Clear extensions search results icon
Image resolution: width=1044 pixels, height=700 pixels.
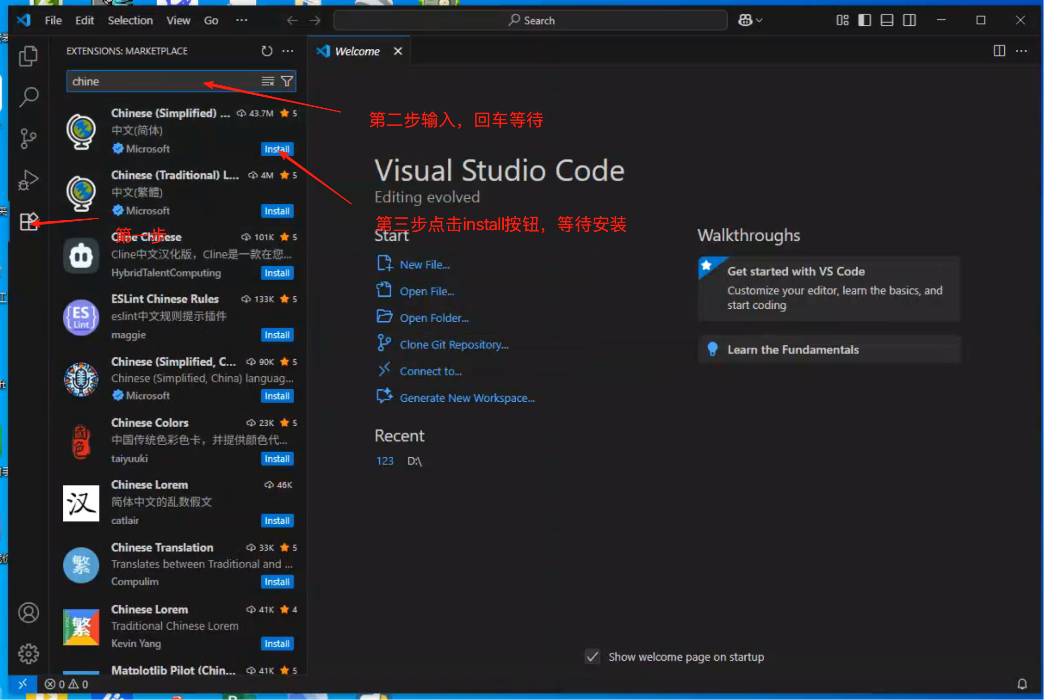coord(268,81)
